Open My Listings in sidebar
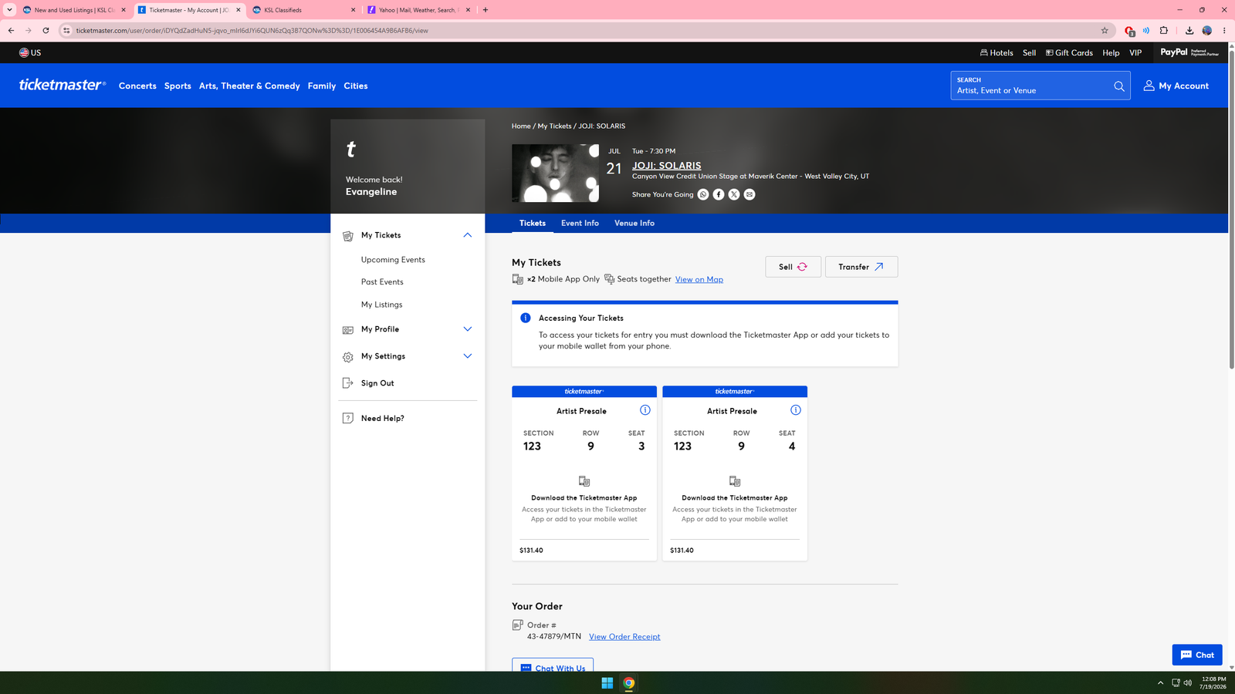1235x694 pixels. (381, 305)
